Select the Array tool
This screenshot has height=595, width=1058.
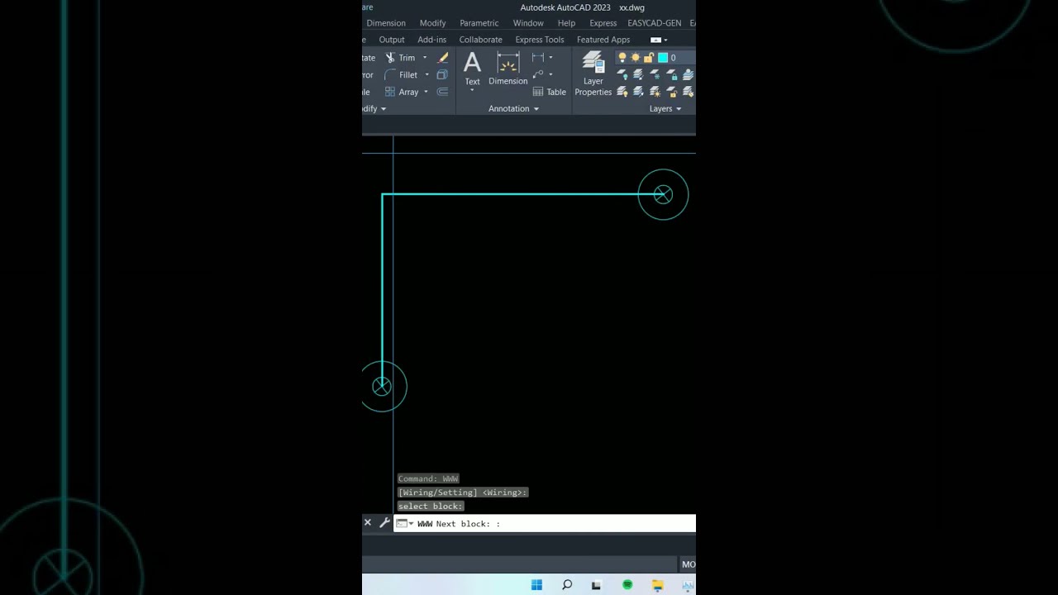click(x=401, y=92)
